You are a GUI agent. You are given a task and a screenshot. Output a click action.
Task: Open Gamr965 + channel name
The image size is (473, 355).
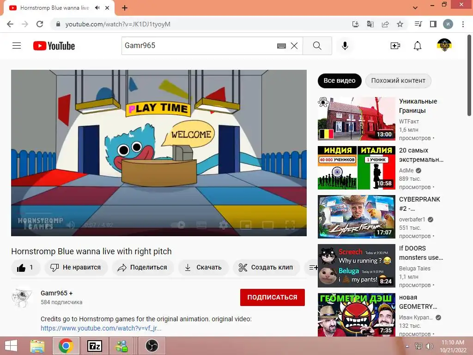pos(57,293)
